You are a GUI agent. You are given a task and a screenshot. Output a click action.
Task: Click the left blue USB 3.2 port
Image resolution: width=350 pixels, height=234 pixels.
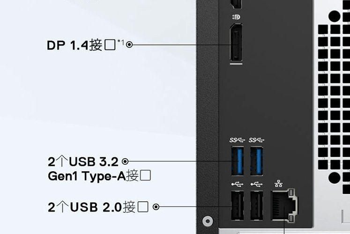tap(238, 161)
